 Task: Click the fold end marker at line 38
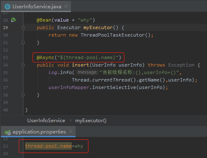23,95
